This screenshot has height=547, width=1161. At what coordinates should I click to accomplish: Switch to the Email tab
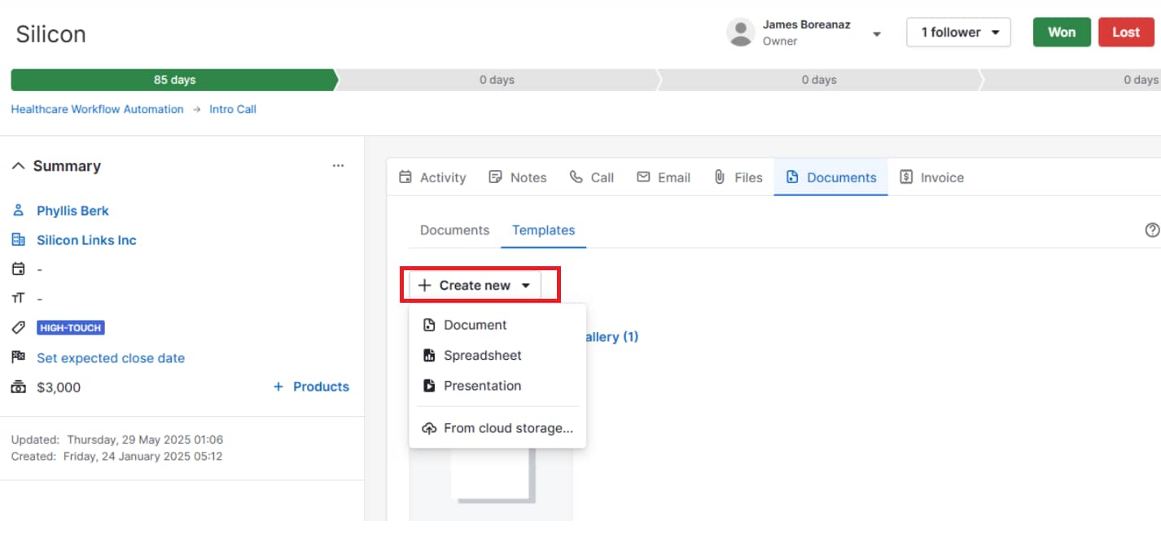[x=664, y=177]
